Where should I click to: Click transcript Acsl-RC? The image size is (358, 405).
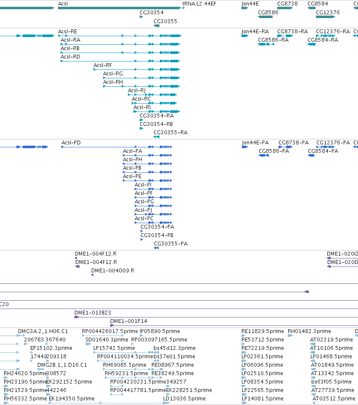(x=141, y=99)
